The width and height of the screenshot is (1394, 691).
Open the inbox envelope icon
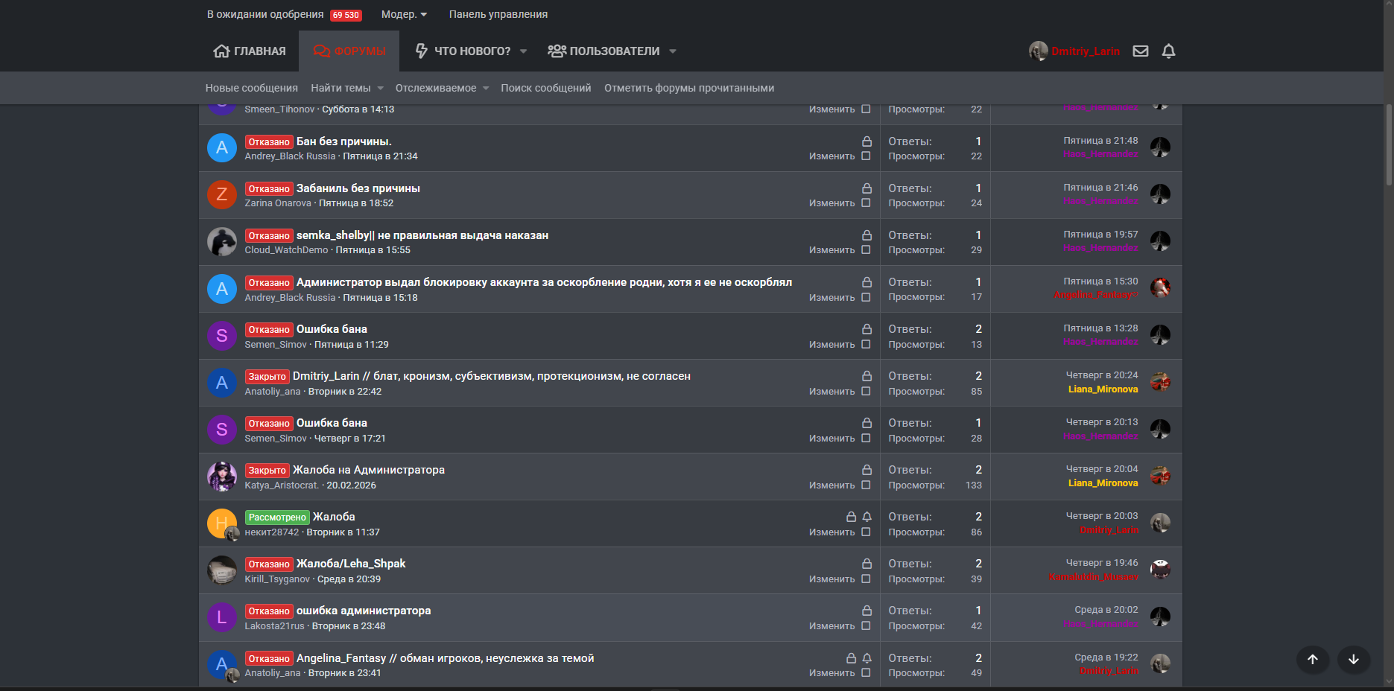tap(1140, 51)
